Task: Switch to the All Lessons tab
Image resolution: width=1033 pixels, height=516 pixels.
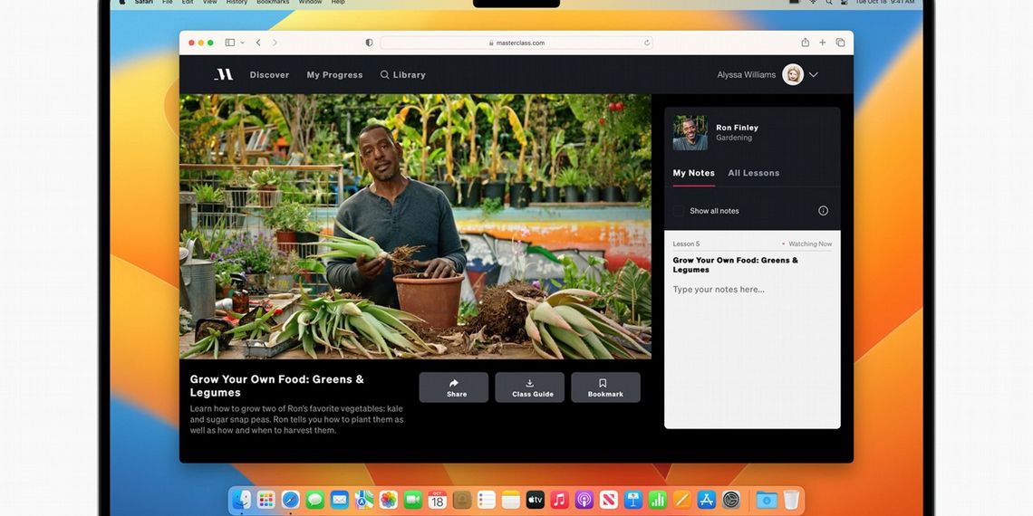Action: tap(754, 173)
